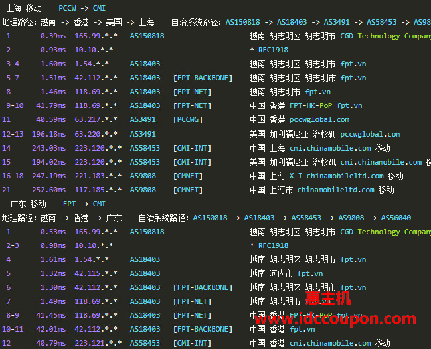Click the red 惠主机 watermark text

[x=333, y=297]
